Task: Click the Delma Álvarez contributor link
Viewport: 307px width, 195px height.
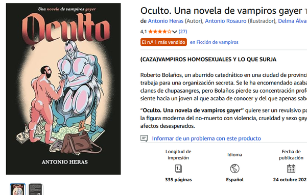Action: point(293,21)
